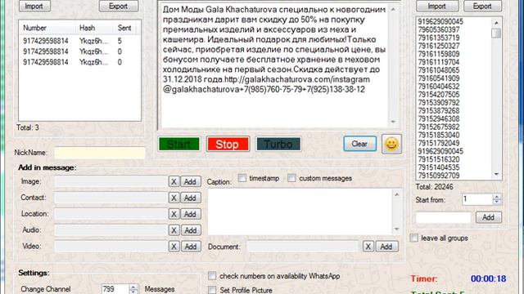Select recipient number 79161353719
The height and width of the screenshot is (294, 524).
(x=439, y=38)
